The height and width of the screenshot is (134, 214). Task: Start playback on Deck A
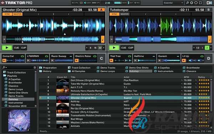point(7,48)
